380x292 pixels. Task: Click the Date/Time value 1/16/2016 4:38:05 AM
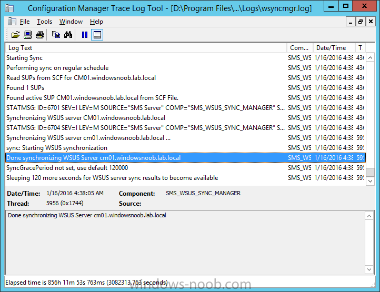click(75, 193)
